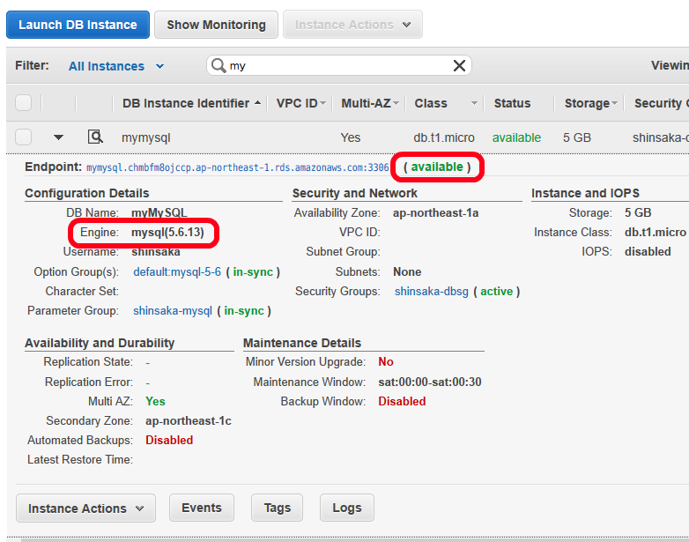The height and width of the screenshot is (542, 689).
Task: Click the Launch DB Instance button
Action: [x=78, y=25]
